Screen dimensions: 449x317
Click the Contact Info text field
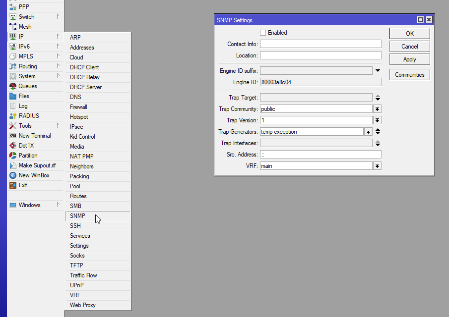click(x=321, y=44)
